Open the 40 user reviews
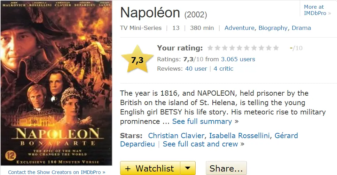The height and width of the screenshot is (175, 337). pyautogui.click(x=196, y=69)
